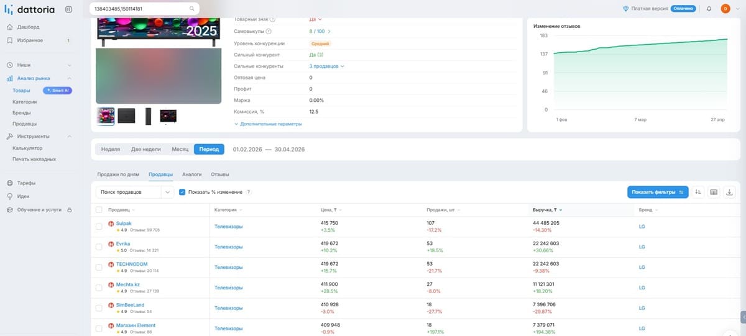Switch to Аналоги tab

[191, 175]
